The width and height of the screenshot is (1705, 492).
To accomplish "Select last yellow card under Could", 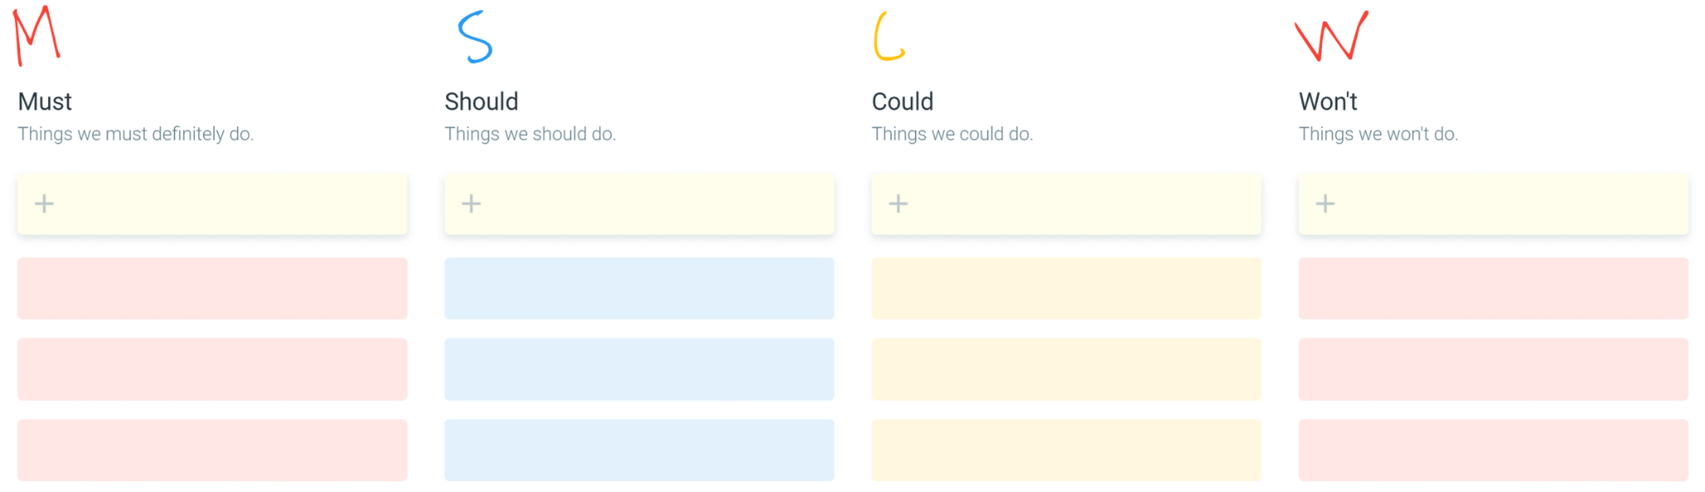I will [1066, 450].
